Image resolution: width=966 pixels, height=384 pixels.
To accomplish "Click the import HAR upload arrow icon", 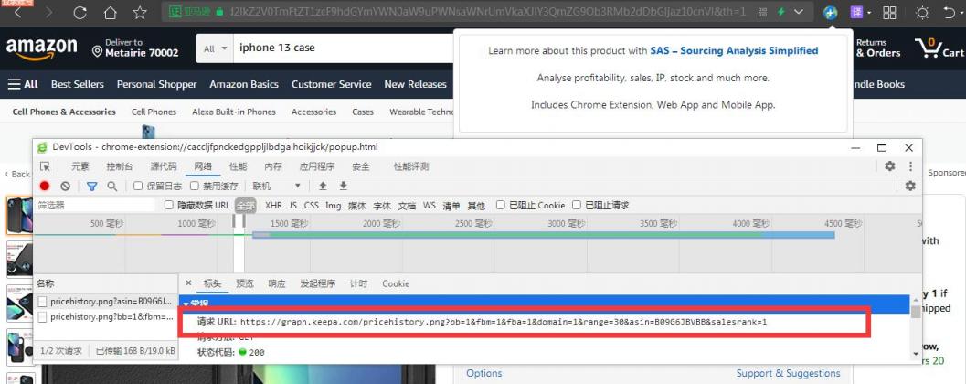I will 323,187.
